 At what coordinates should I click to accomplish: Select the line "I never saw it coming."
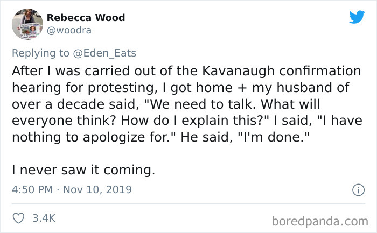tap(83, 171)
